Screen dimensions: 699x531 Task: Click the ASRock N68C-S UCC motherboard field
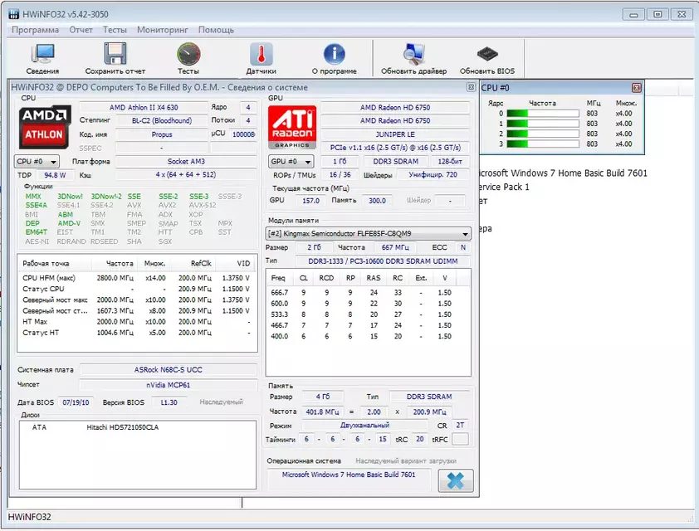(x=168, y=370)
